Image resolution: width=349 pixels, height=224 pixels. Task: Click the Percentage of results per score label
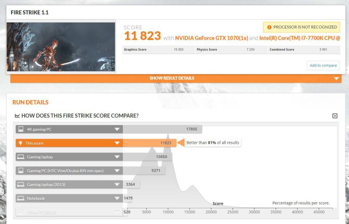coord(301,203)
